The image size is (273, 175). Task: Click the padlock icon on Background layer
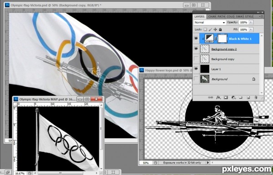click(254, 79)
